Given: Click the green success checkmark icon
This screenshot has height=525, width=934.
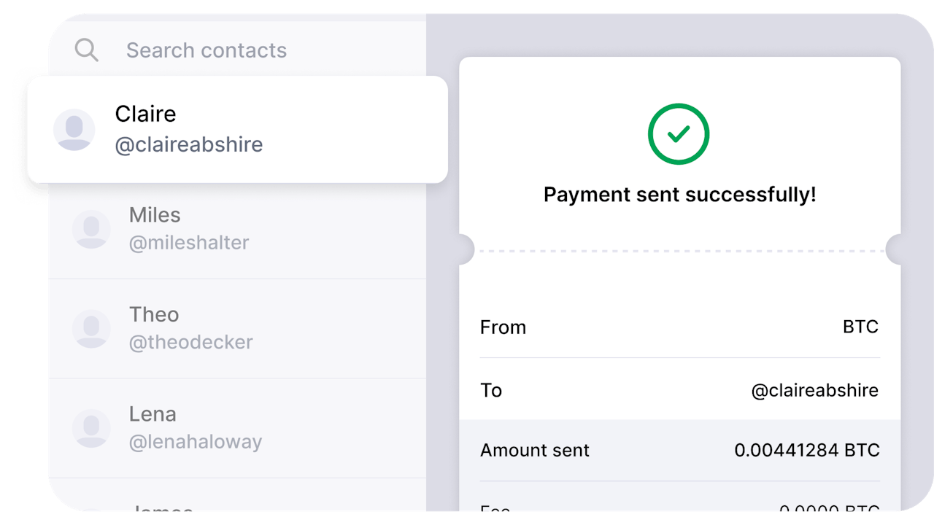Looking at the screenshot, I should [x=679, y=134].
